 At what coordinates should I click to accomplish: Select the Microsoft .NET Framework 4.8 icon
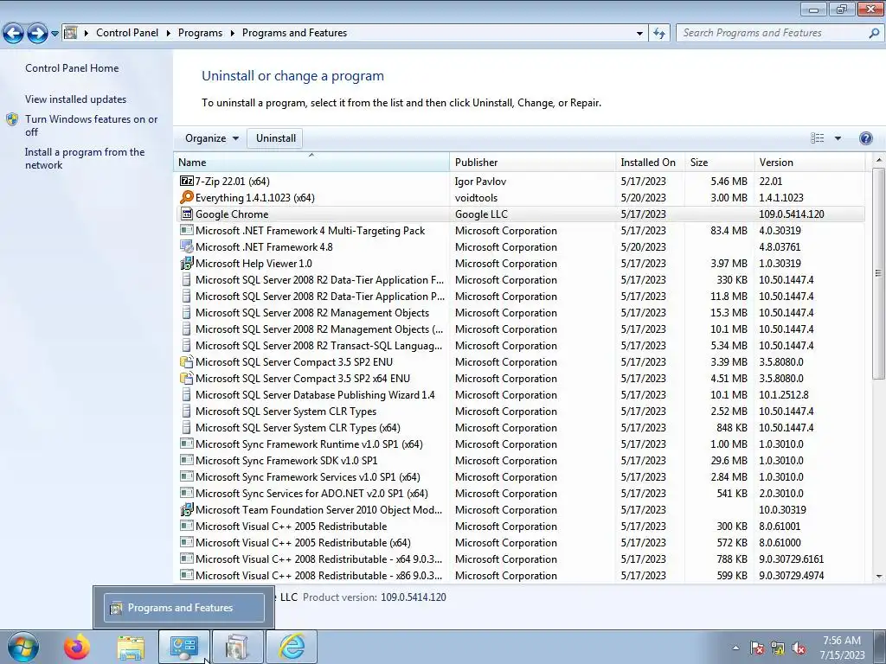pyautogui.click(x=187, y=246)
